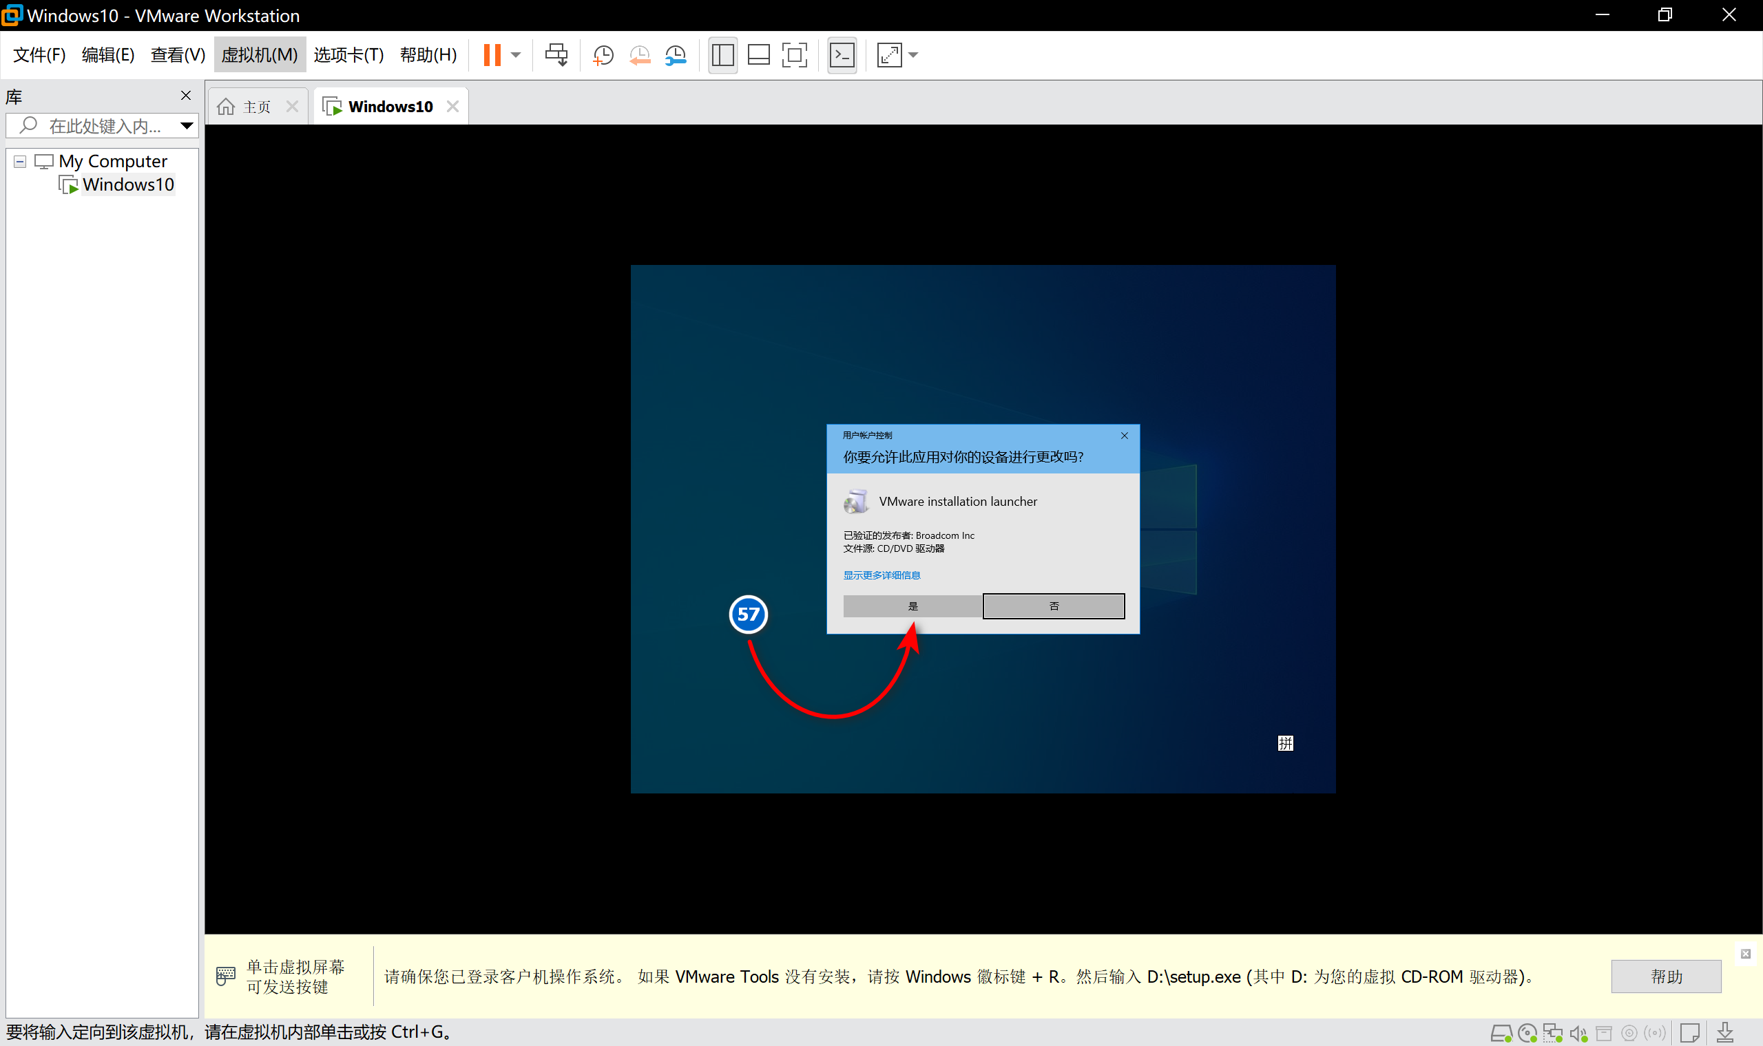Open power options dropdown beside pause

click(517, 55)
